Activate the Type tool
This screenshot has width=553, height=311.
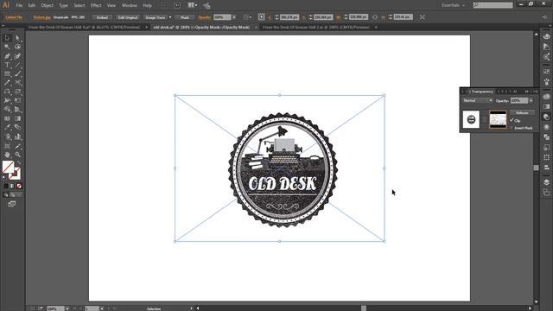point(7,65)
